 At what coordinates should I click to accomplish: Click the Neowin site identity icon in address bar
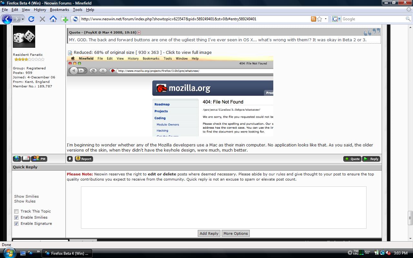(76, 19)
